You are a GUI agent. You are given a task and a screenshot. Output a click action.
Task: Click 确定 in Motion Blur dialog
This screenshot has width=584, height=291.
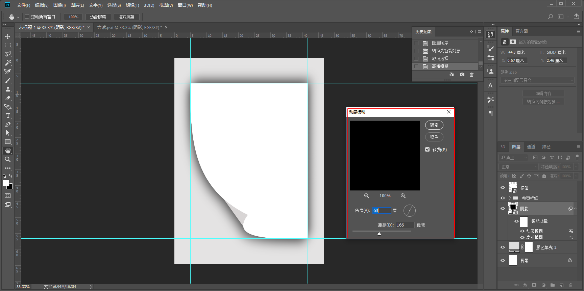[x=434, y=125]
